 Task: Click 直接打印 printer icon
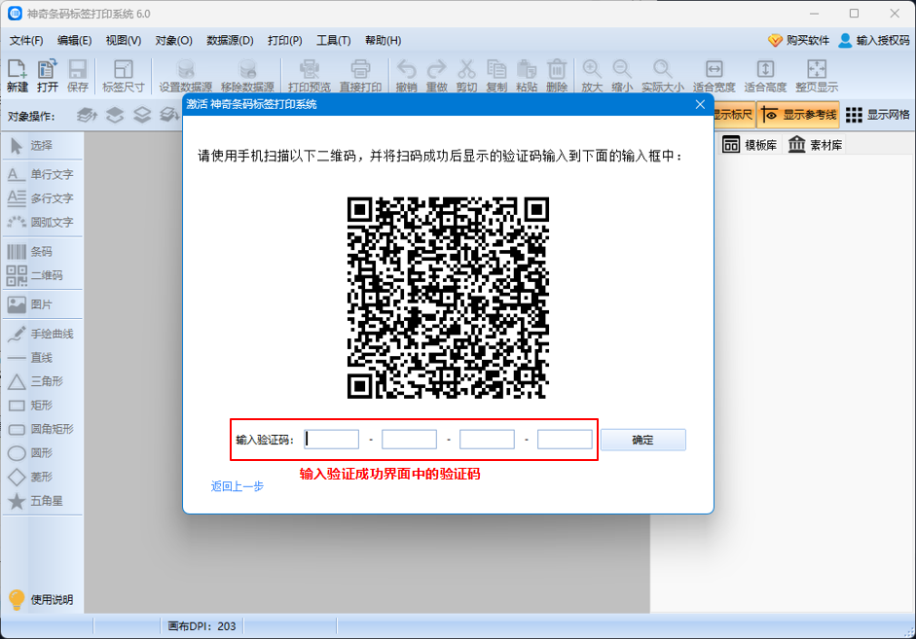[x=360, y=76]
